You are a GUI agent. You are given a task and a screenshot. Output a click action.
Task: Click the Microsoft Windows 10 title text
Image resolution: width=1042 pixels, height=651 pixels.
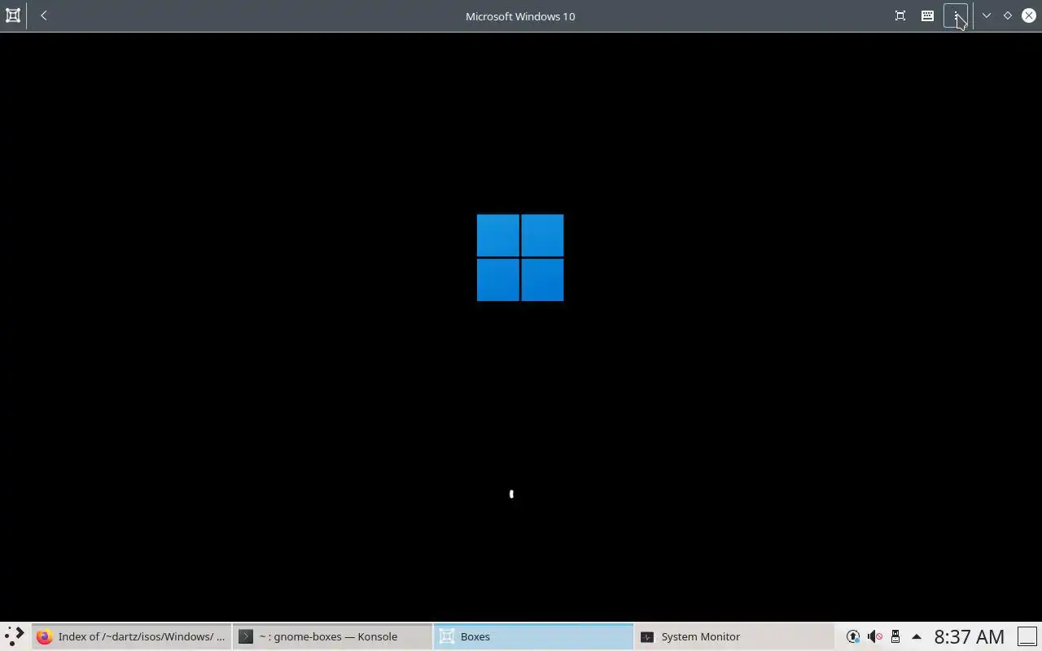[520, 16]
